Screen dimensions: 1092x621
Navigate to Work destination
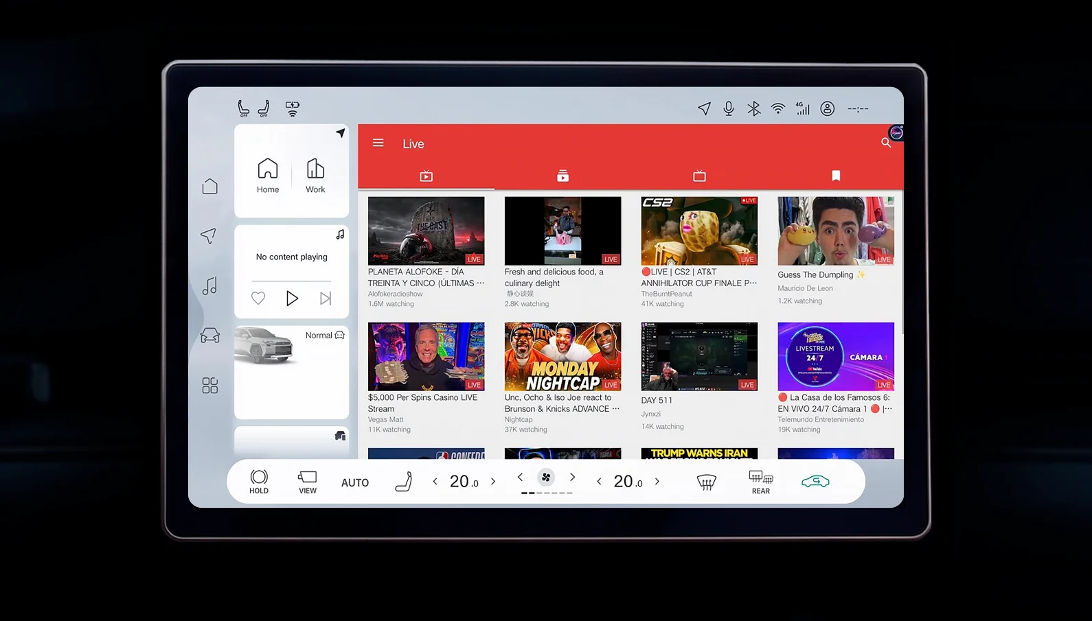(x=315, y=176)
